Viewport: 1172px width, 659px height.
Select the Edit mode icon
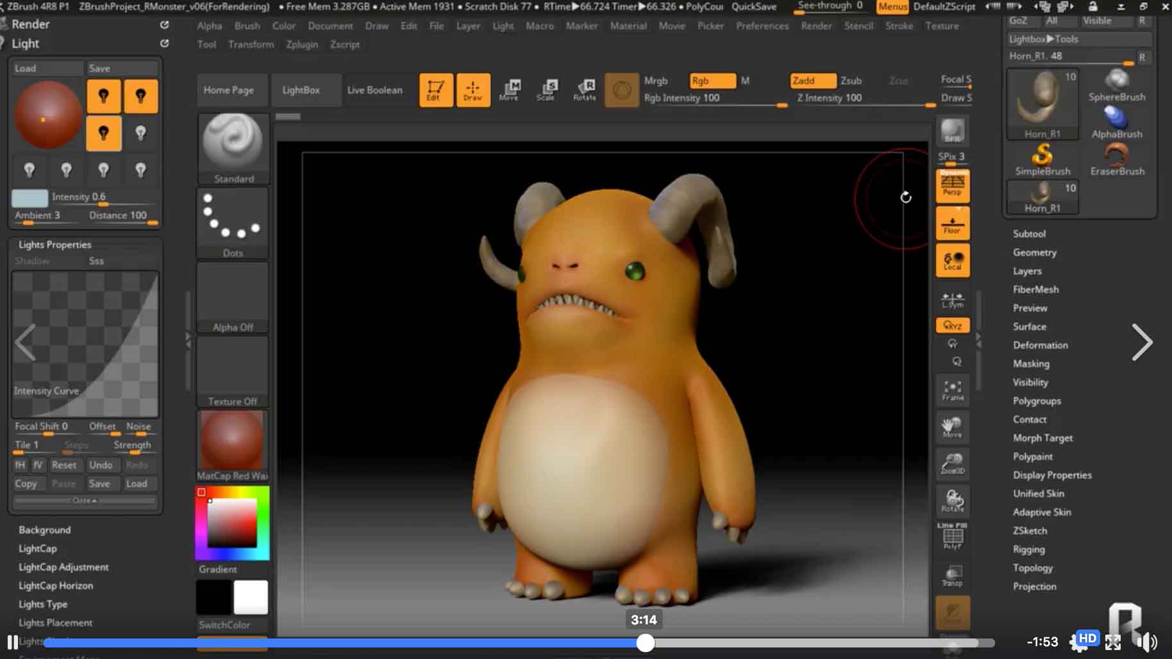pyautogui.click(x=435, y=90)
